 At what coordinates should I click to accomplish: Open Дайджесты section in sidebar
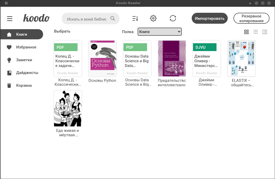point(27,72)
